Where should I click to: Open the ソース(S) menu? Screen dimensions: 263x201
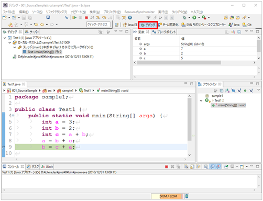tap(37, 12)
